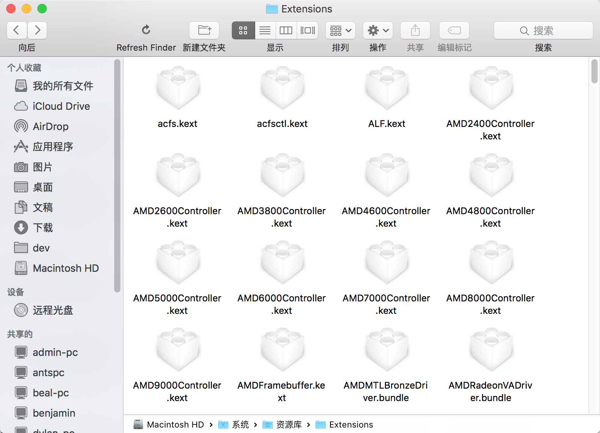
Task: Open the action gear (操作) menu
Action: tap(378, 30)
